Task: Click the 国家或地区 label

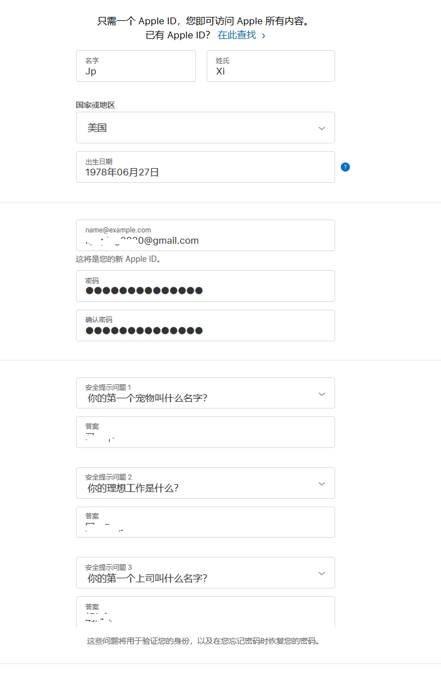Action: [x=96, y=105]
